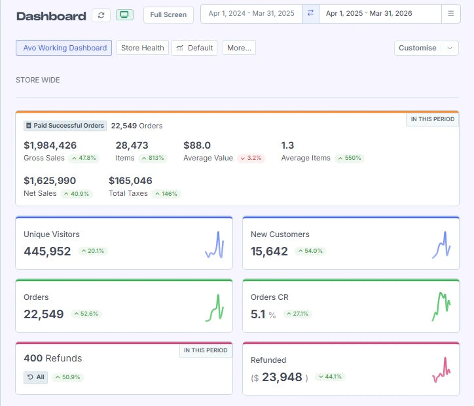Switch to the Default dashboard tab
Image resolution: width=474 pixels, height=406 pixels.
coord(194,48)
